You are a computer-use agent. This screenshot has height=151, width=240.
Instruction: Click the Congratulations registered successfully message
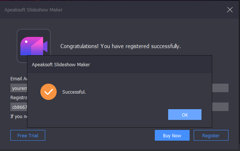coord(120,46)
